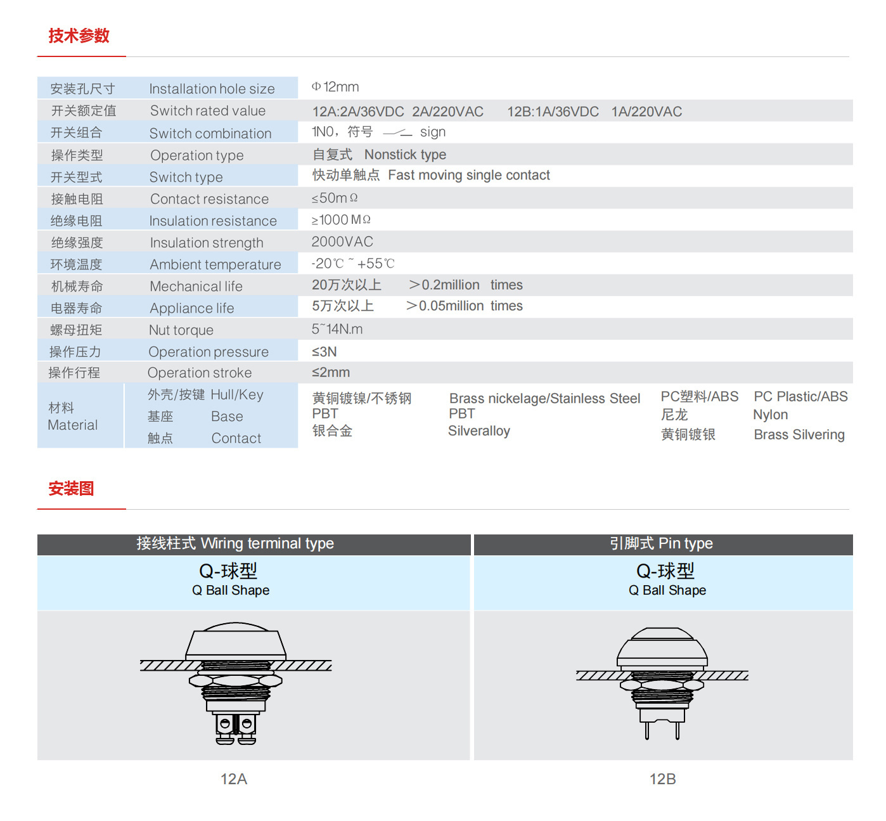The image size is (886, 821).
Task: Select the 'Nut torque' label
Action: (x=181, y=330)
